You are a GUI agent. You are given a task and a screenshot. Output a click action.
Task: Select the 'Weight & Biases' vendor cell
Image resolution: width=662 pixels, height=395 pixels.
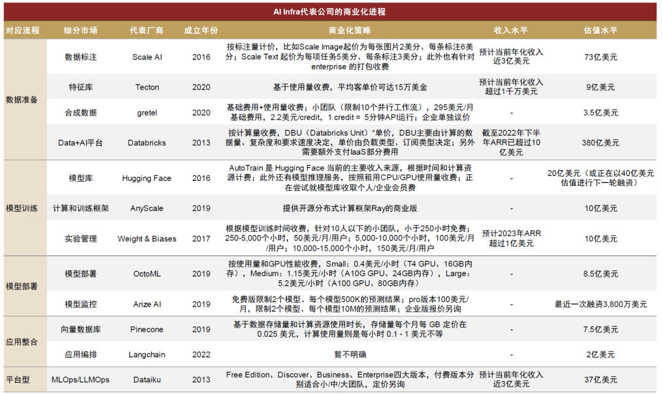(147, 239)
